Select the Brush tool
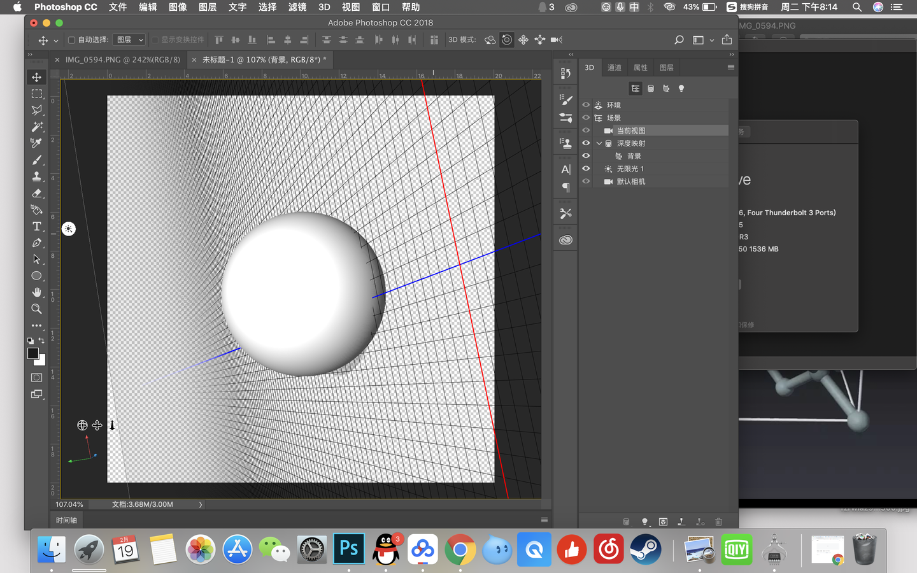 pos(37,160)
